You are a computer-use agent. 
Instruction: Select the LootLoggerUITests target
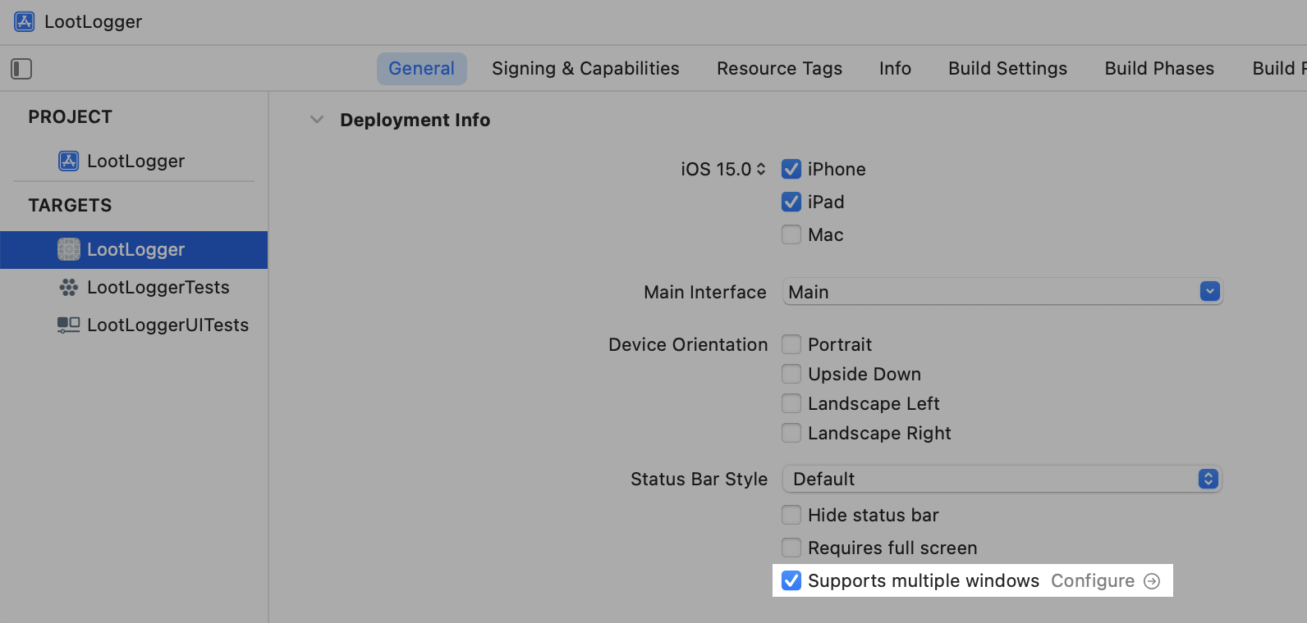pos(167,325)
